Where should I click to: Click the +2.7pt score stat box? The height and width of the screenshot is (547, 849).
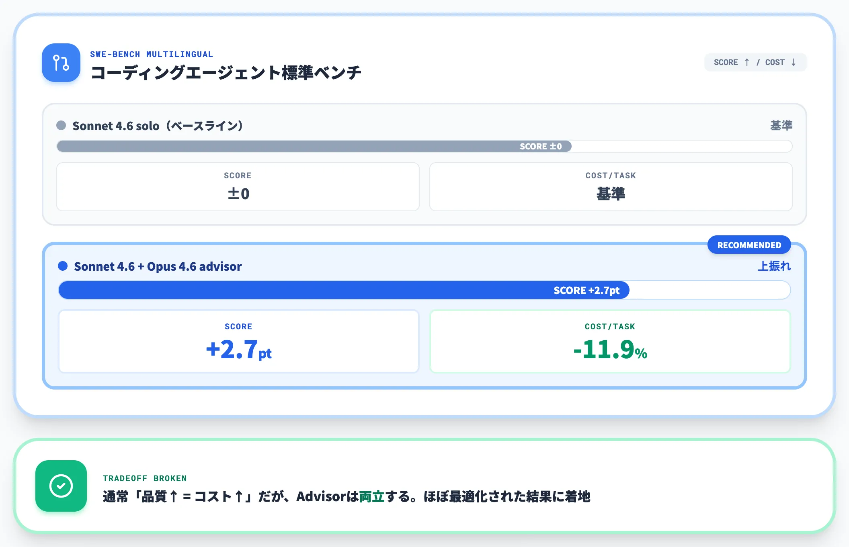click(x=239, y=341)
